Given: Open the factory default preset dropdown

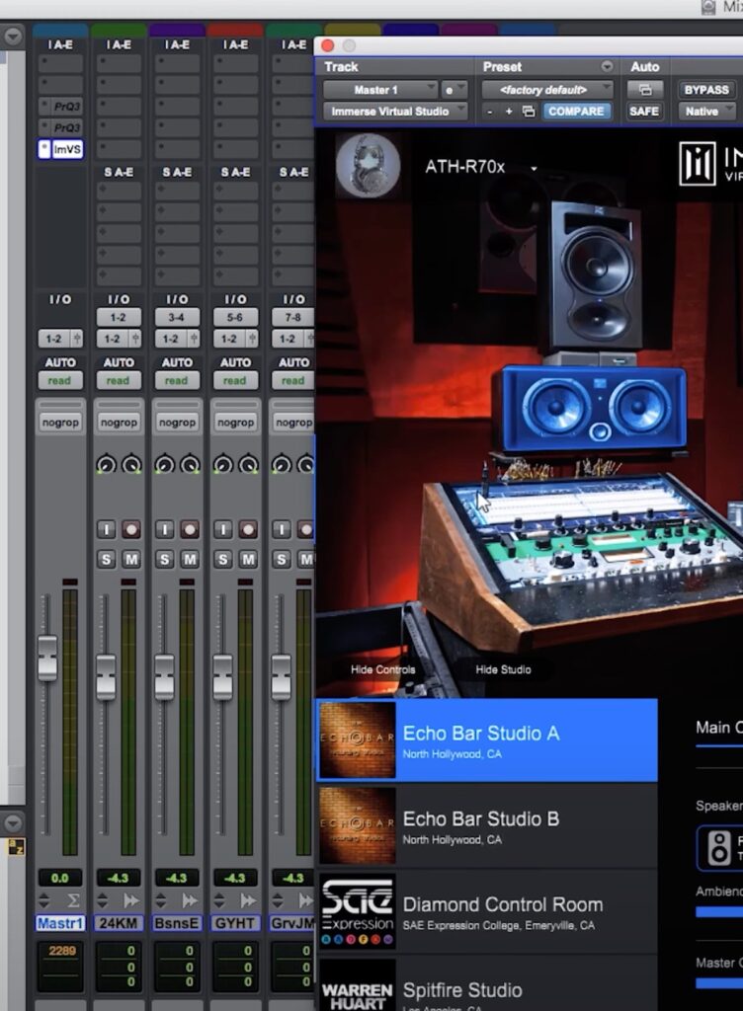Looking at the screenshot, I should [x=548, y=90].
